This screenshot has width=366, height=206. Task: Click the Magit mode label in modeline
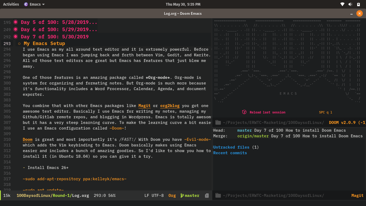[x=357, y=196]
